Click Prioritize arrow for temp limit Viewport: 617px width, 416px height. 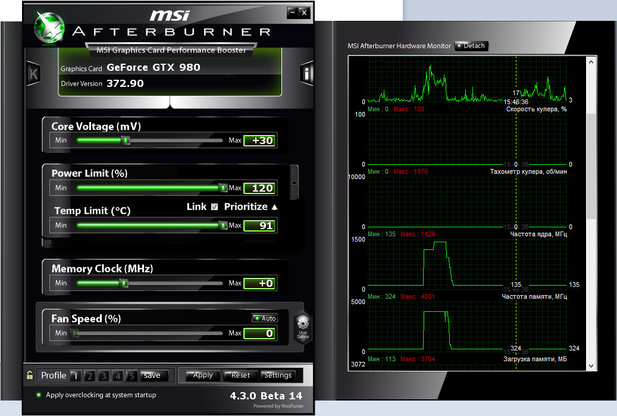pyautogui.click(x=275, y=207)
